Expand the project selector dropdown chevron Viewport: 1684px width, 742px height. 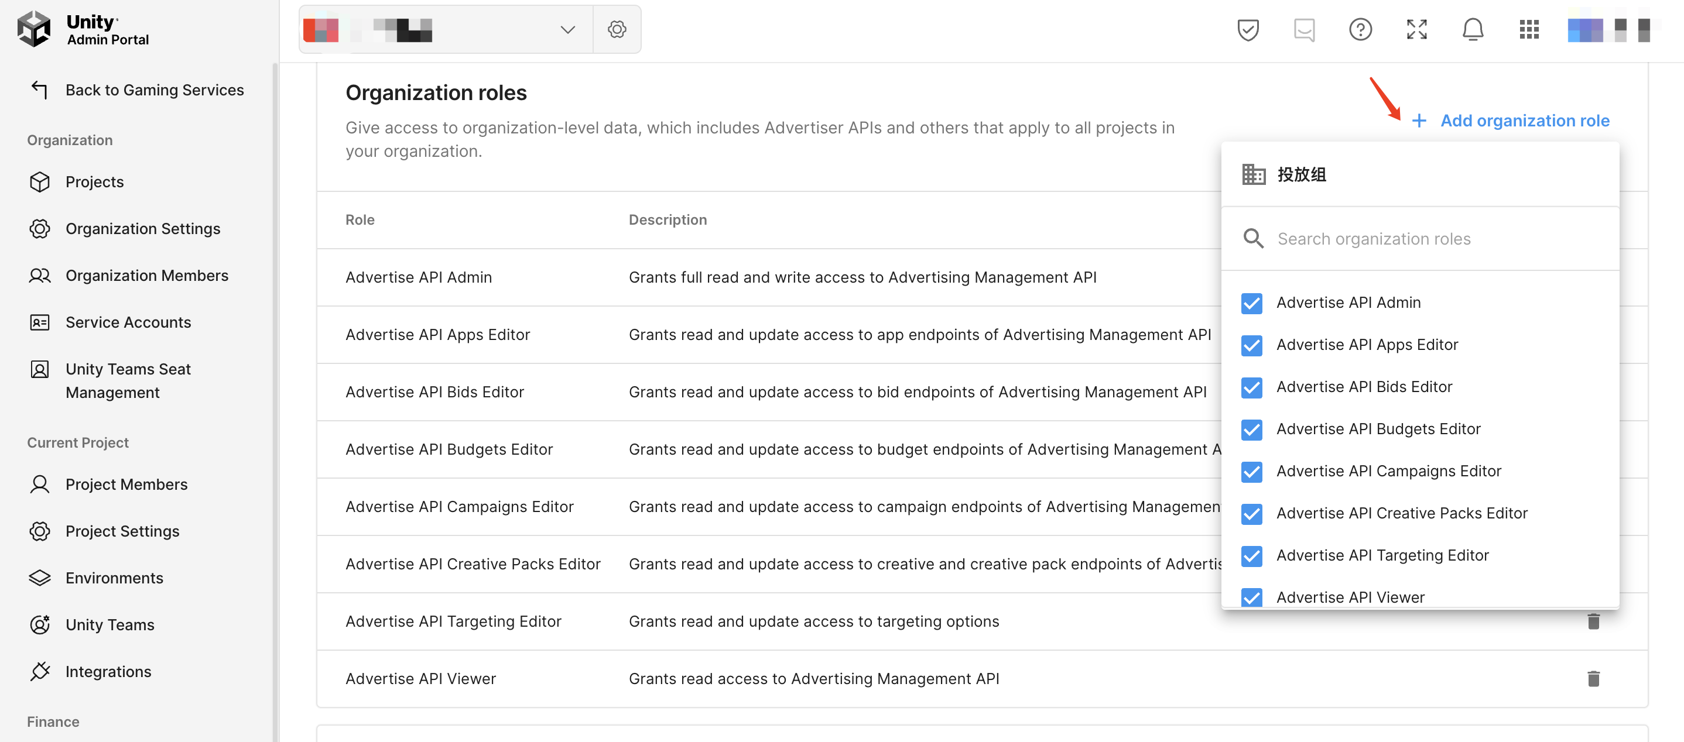[567, 29]
